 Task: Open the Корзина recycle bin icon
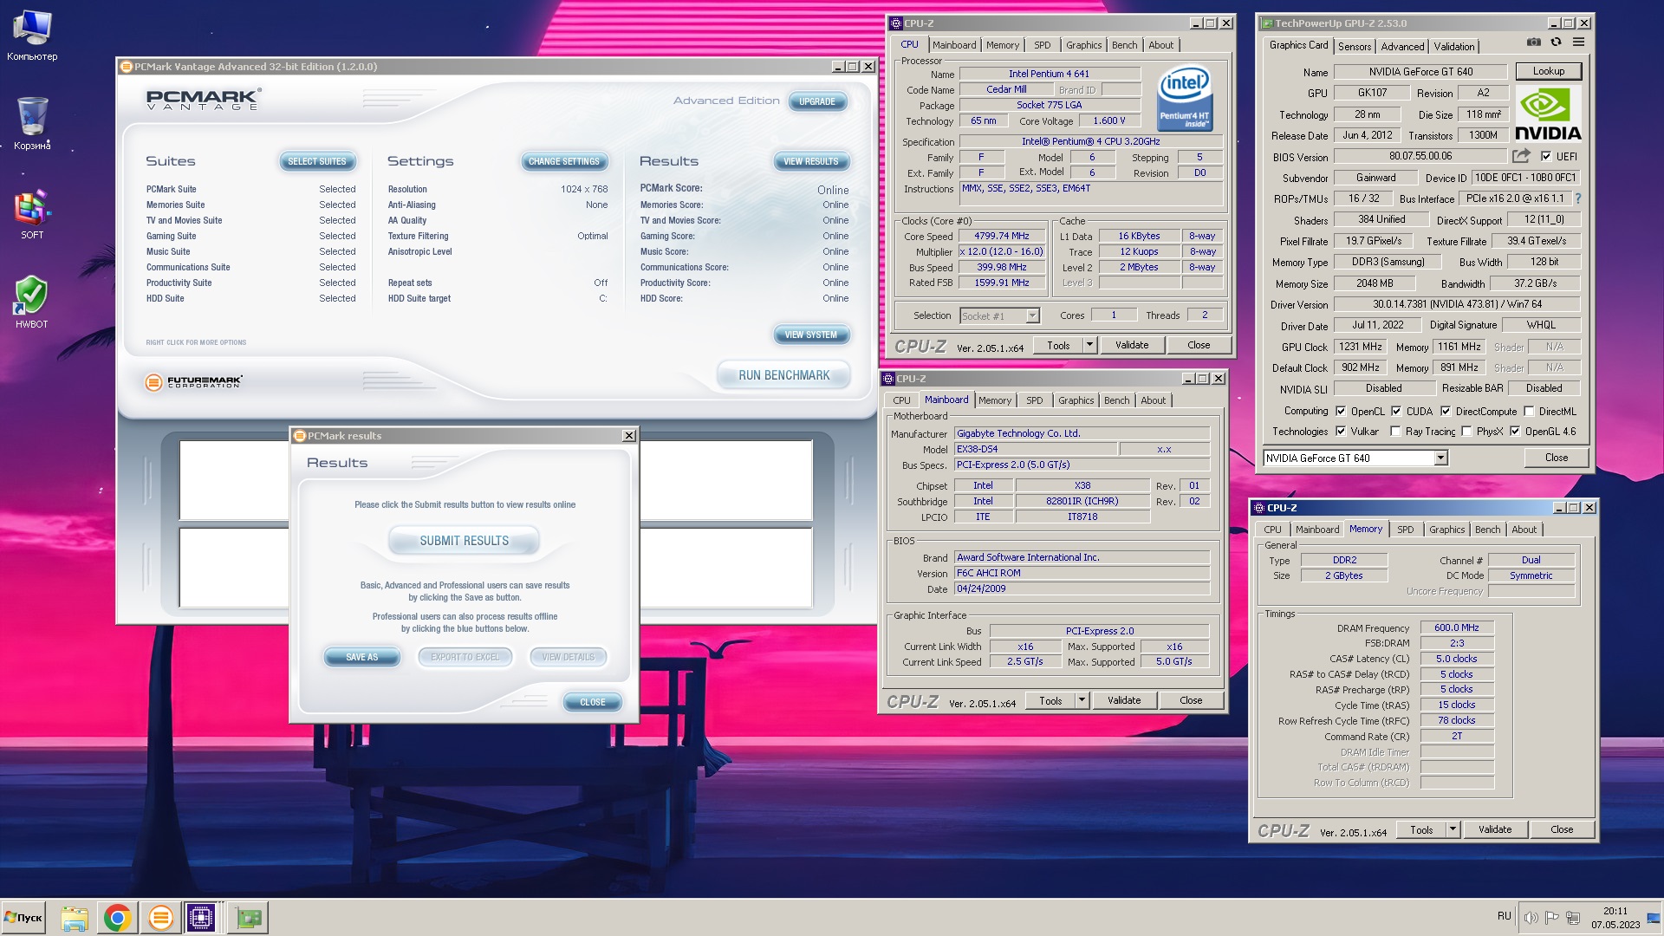[x=32, y=123]
